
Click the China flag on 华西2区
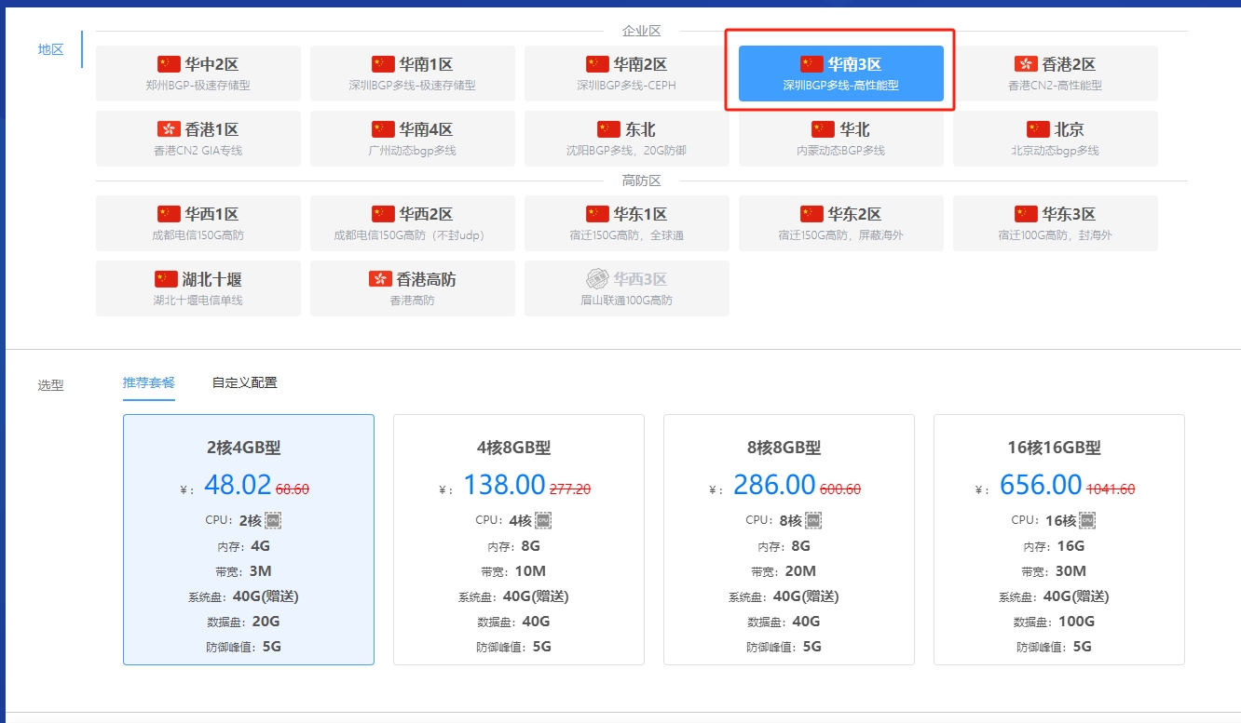(383, 214)
